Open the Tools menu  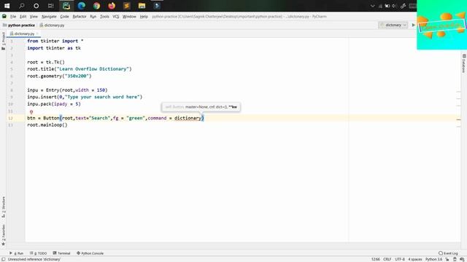tap(104, 17)
